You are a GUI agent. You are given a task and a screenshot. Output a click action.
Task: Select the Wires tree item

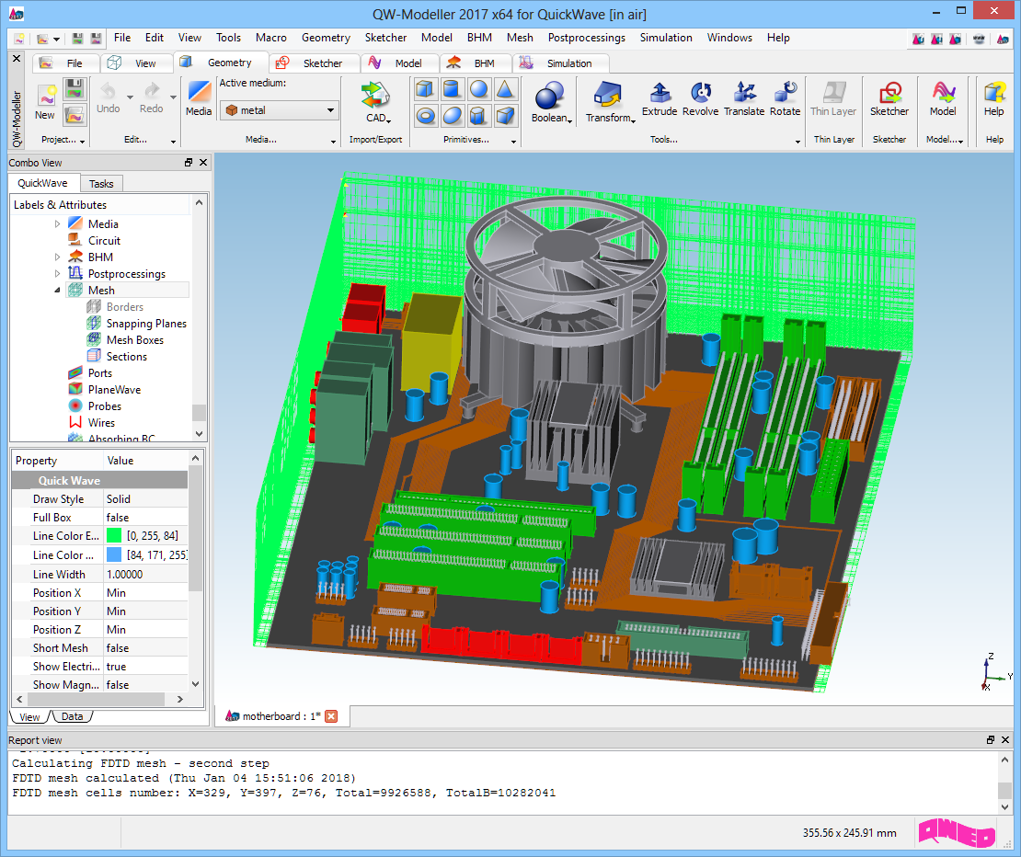coord(101,422)
